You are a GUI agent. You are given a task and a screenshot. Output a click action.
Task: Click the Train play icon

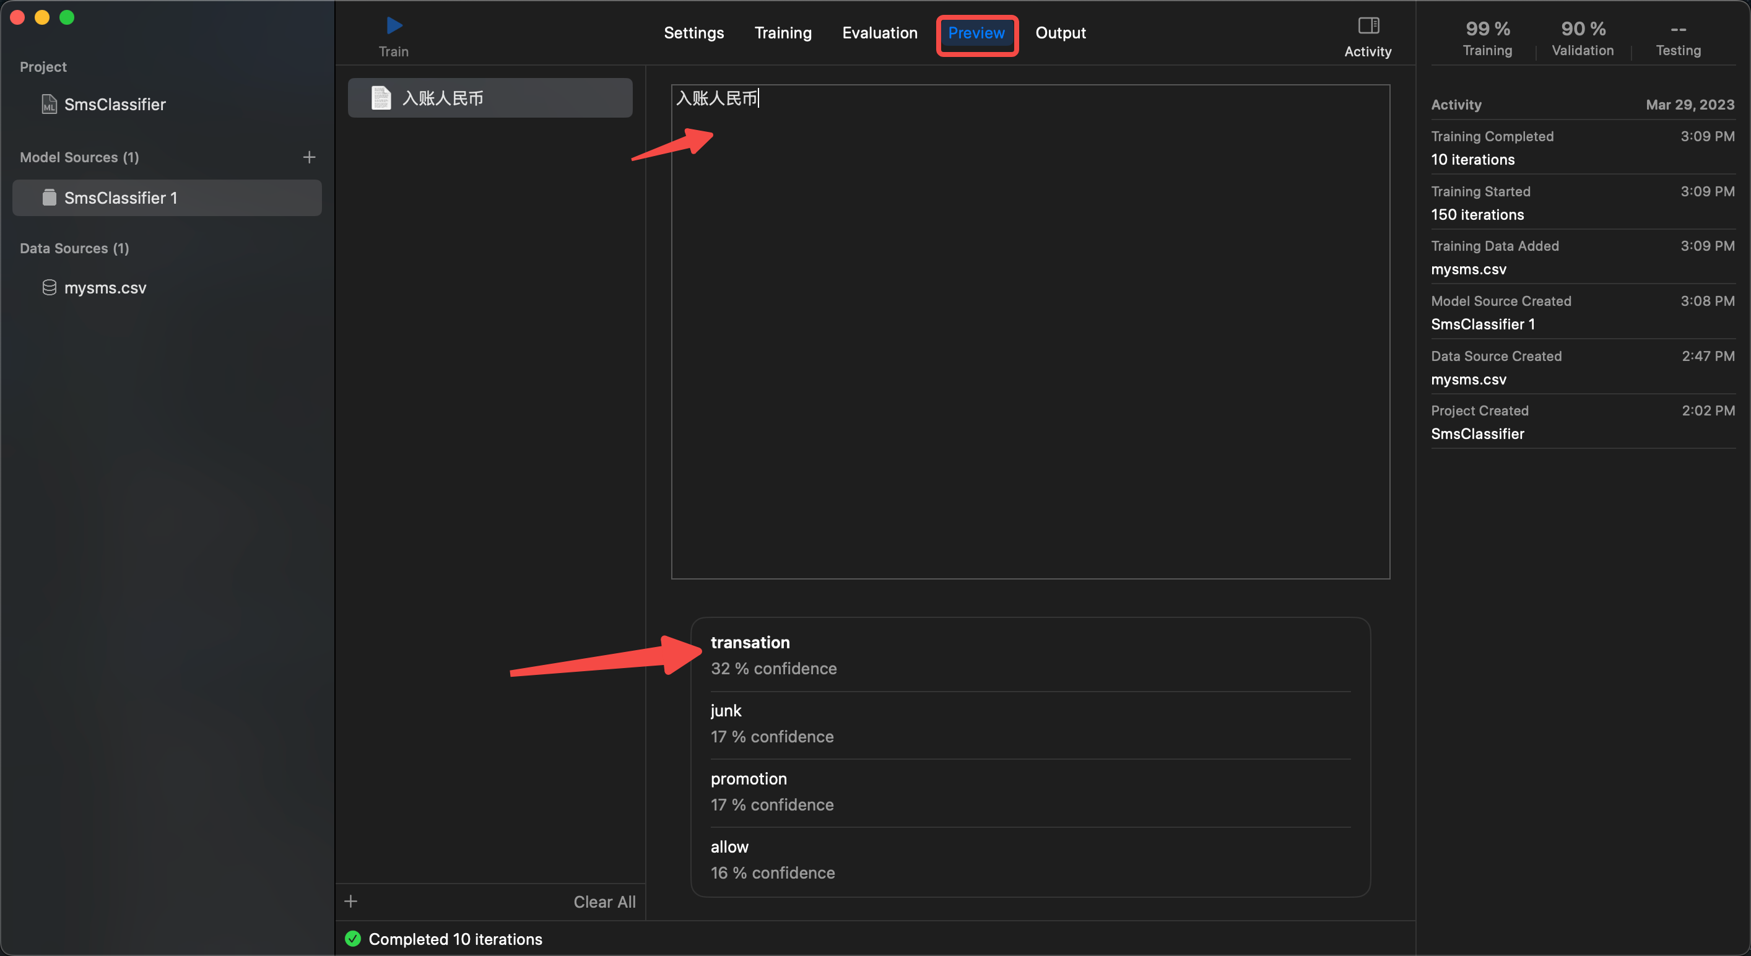(x=394, y=26)
